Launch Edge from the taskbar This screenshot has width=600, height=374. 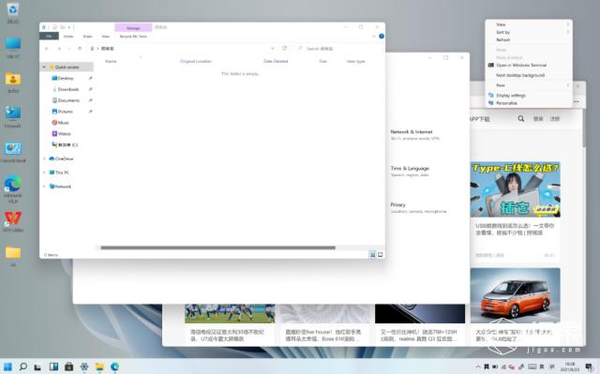click(114, 367)
